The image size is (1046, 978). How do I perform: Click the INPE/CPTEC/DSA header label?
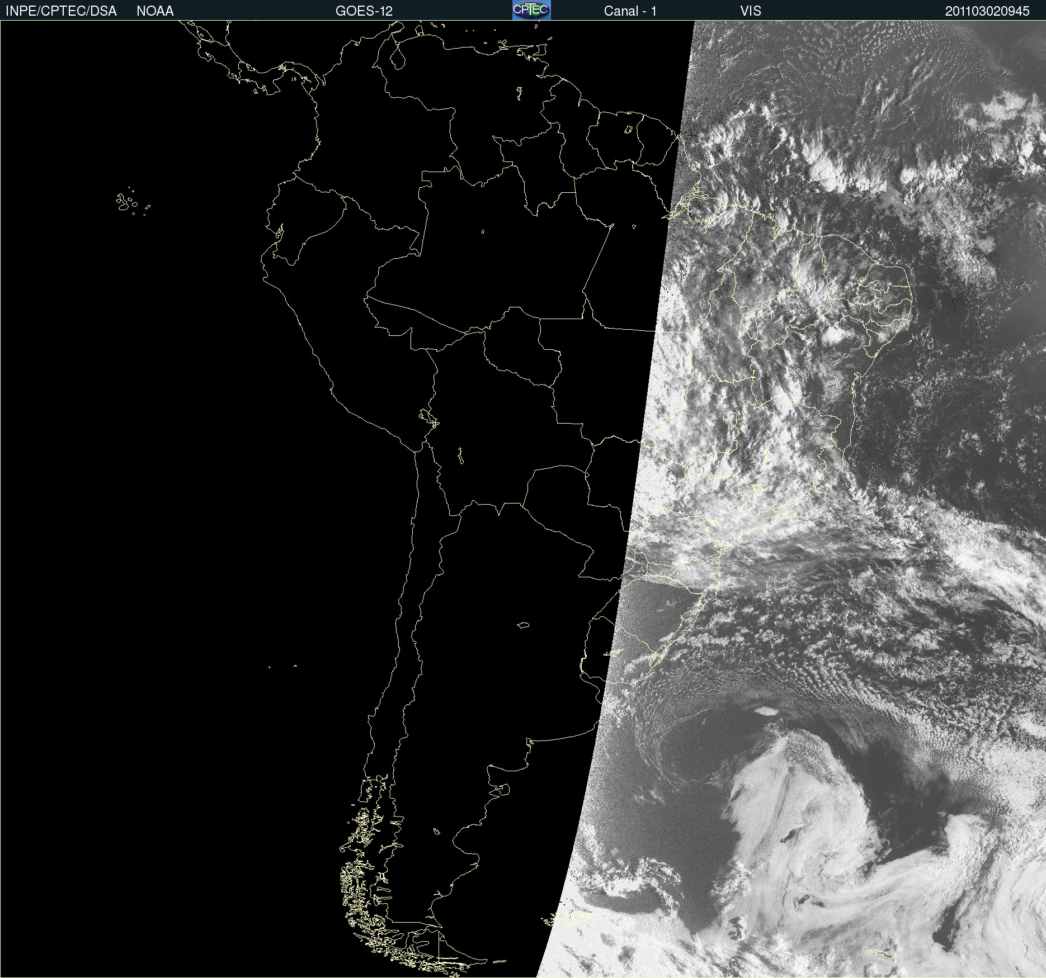[x=61, y=11]
